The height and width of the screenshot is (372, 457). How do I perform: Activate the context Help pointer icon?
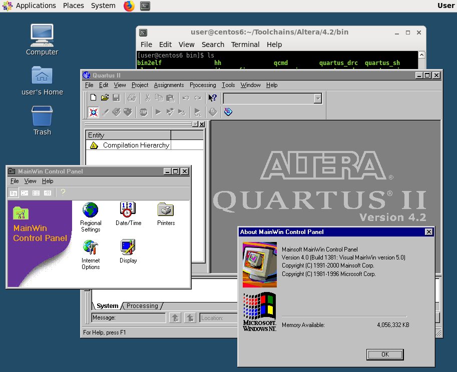tap(212, 98)
